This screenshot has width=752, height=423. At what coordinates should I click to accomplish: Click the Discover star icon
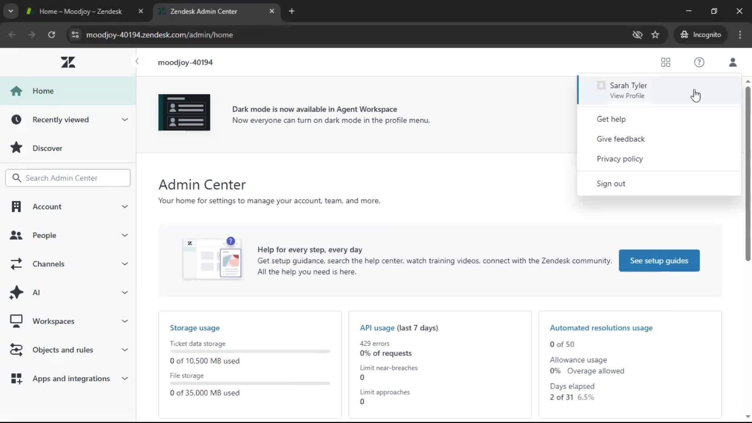(16, 148)
